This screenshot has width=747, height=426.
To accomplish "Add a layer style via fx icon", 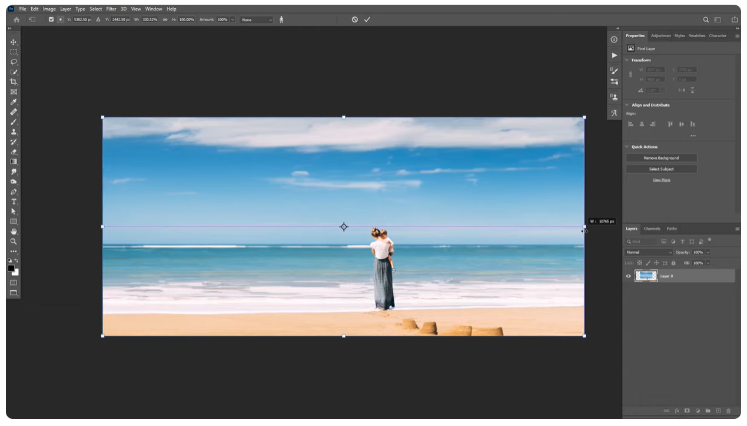I will pyautogui.click(x=677, y=411).
